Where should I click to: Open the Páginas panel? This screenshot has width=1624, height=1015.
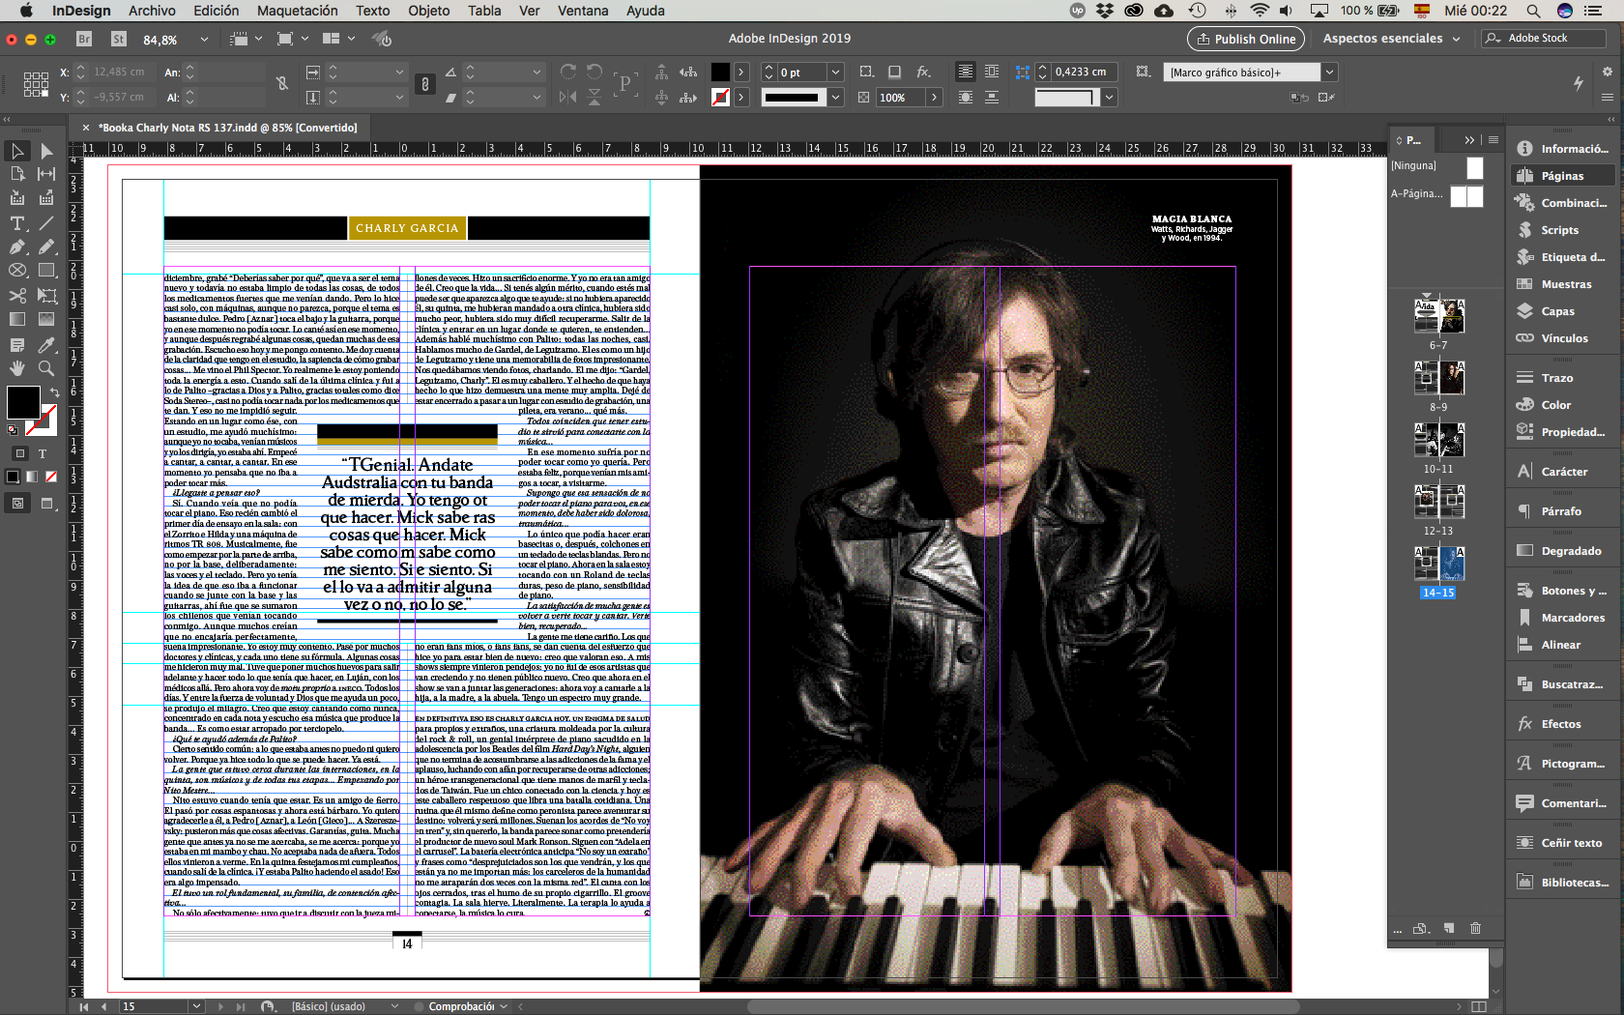click(x=1561, y=176)
